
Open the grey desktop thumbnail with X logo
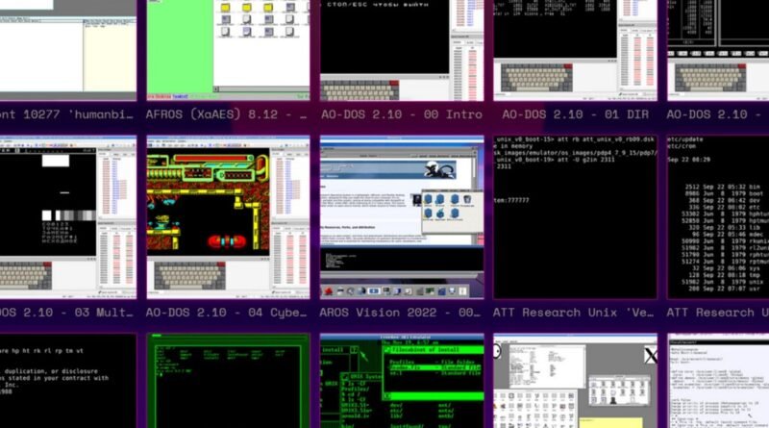tap(575, 381)
